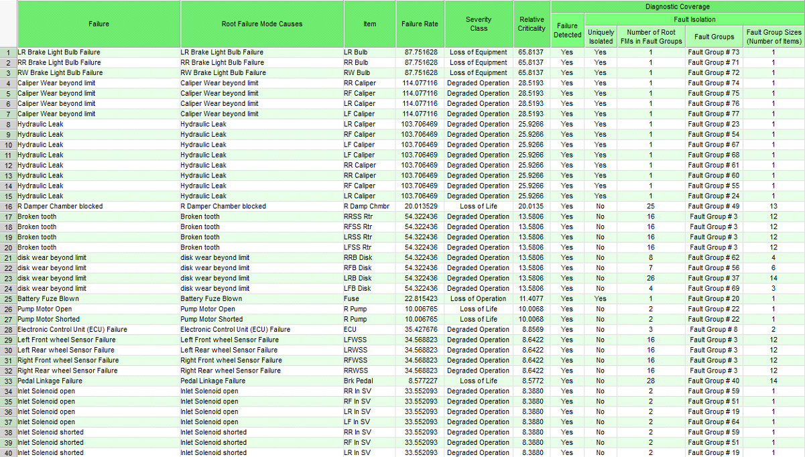
Task: Click the Fault Group # 73 cell
Action: pos(713,52)
